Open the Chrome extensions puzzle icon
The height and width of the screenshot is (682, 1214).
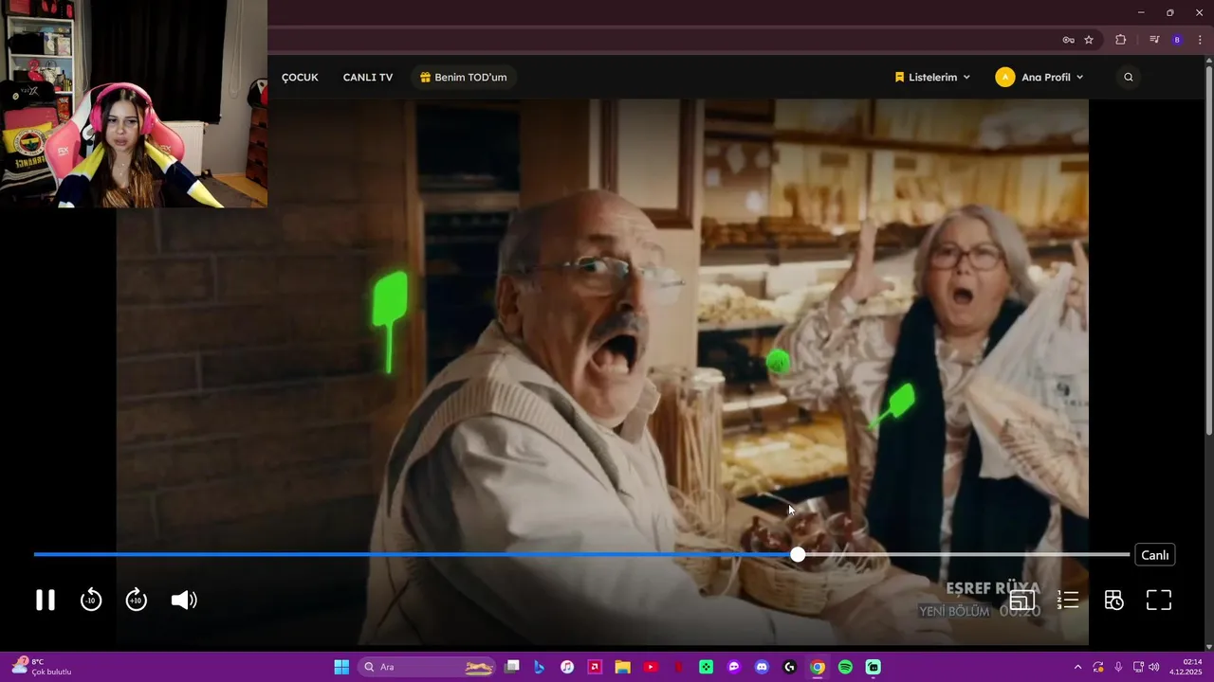click(x=1121, y=40)
